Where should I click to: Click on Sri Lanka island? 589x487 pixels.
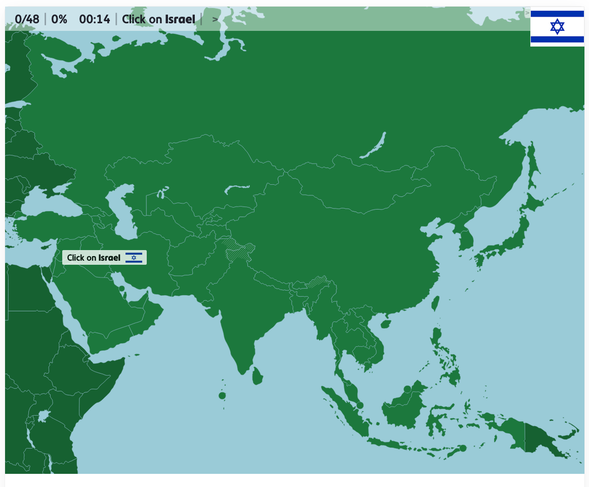258,376
